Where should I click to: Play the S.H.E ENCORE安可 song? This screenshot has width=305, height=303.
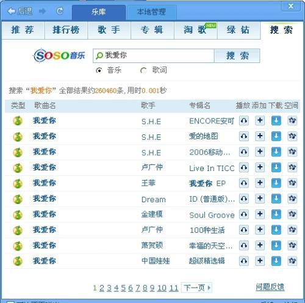[x=244, y=120]
